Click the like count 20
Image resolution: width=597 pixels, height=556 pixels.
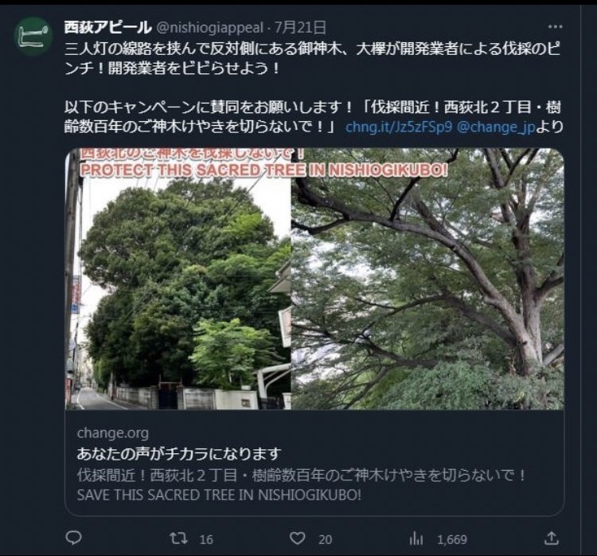[325, 539]
